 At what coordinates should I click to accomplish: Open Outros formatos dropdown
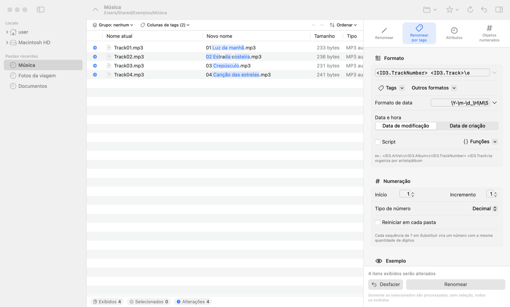click(x=434, y=88)
